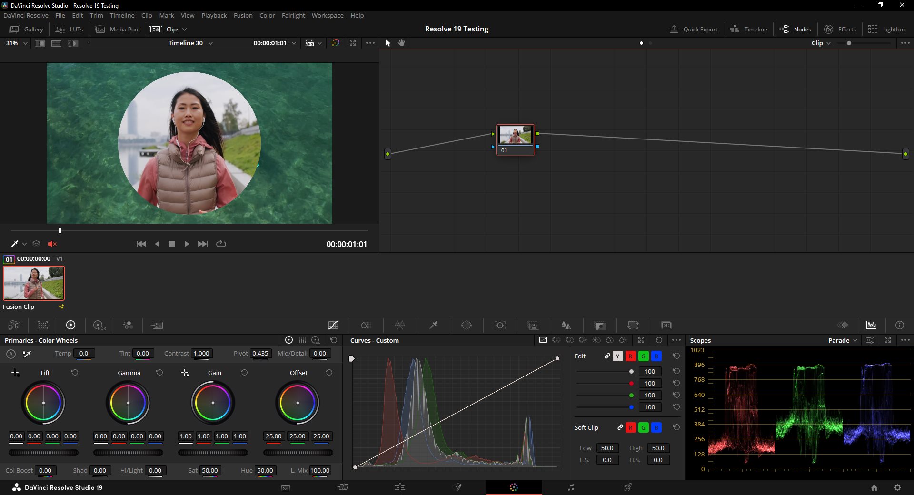Image resolution: width=914 pixels, height=495 pixels.
Task: Reset the Offset color wheel
Action: pos(328,373)
